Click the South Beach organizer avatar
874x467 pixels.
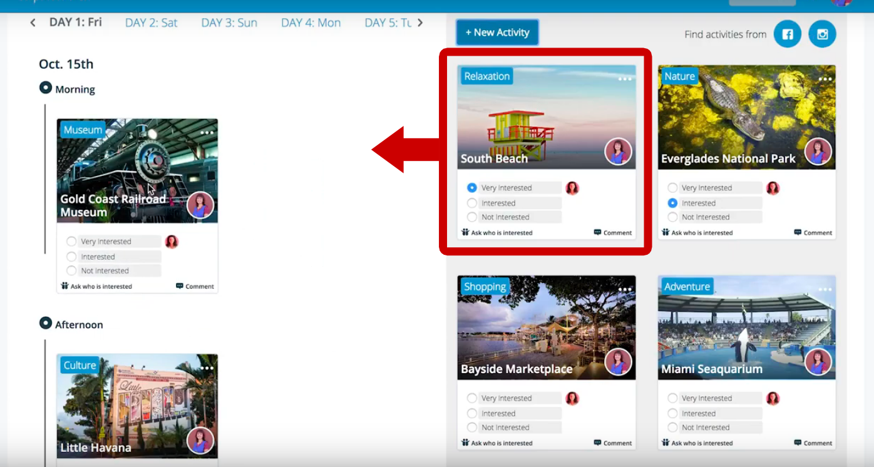click(618, 151)
